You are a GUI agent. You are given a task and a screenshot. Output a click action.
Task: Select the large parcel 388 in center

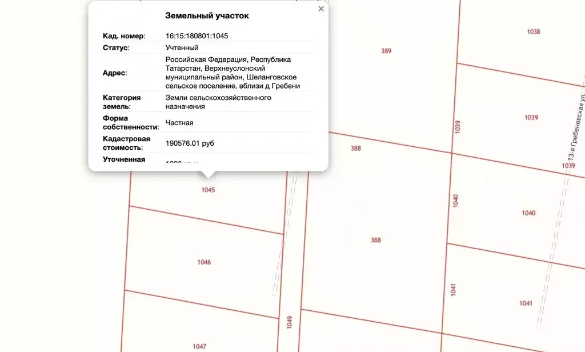pyautogui.click(x=376, y=238)
